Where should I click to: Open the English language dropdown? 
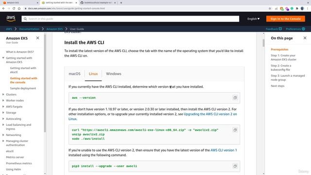pos(253,19)
